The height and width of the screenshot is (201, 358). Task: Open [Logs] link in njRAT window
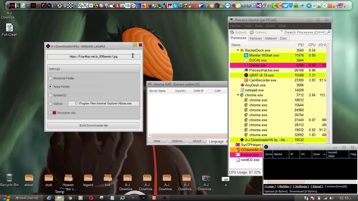click(270, 186)
